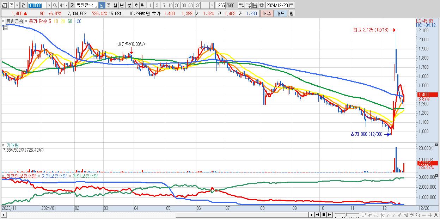The width and height of the screenshot is (440, 219).
Task: Click the moving average indicator icon in the bottom toolbar
Action: point(388,215)
